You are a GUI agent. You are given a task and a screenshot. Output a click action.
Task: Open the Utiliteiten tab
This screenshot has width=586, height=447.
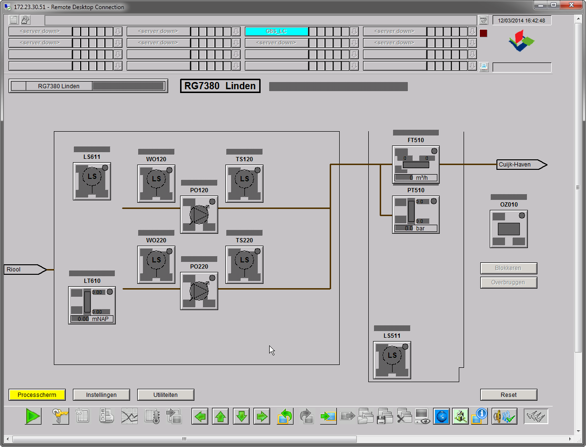pyautogui.click(x=165, y=395)
